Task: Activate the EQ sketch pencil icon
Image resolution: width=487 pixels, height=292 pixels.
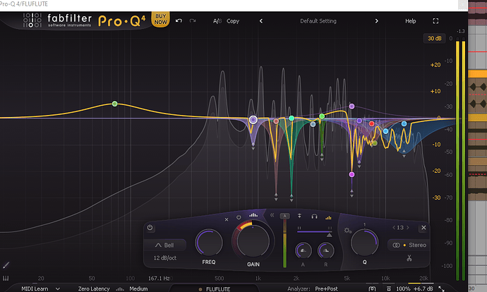Action: click(6, 265)
